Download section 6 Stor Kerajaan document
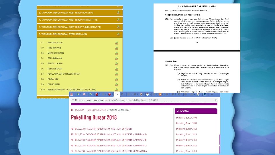 click(x=118, y=34)
